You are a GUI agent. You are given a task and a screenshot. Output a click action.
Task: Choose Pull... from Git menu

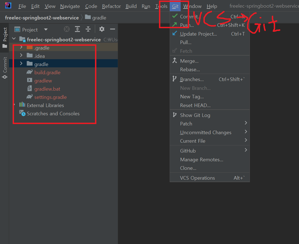tap(209, 42)
